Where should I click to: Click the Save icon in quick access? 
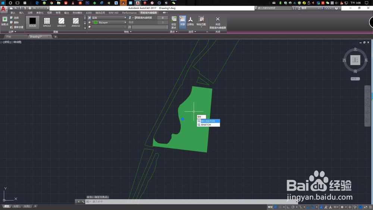[x=21, y=8]
